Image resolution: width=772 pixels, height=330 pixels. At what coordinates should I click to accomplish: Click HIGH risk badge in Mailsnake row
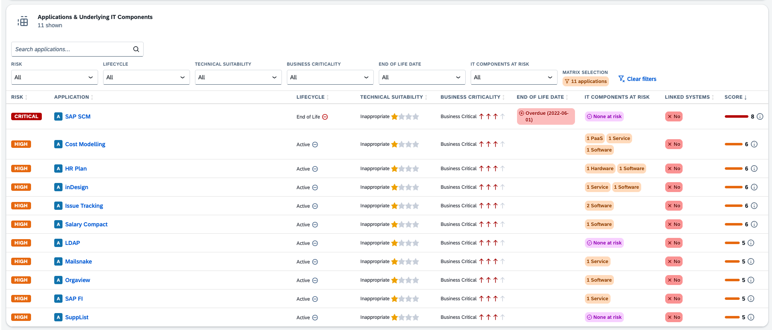tap(21, 261)
